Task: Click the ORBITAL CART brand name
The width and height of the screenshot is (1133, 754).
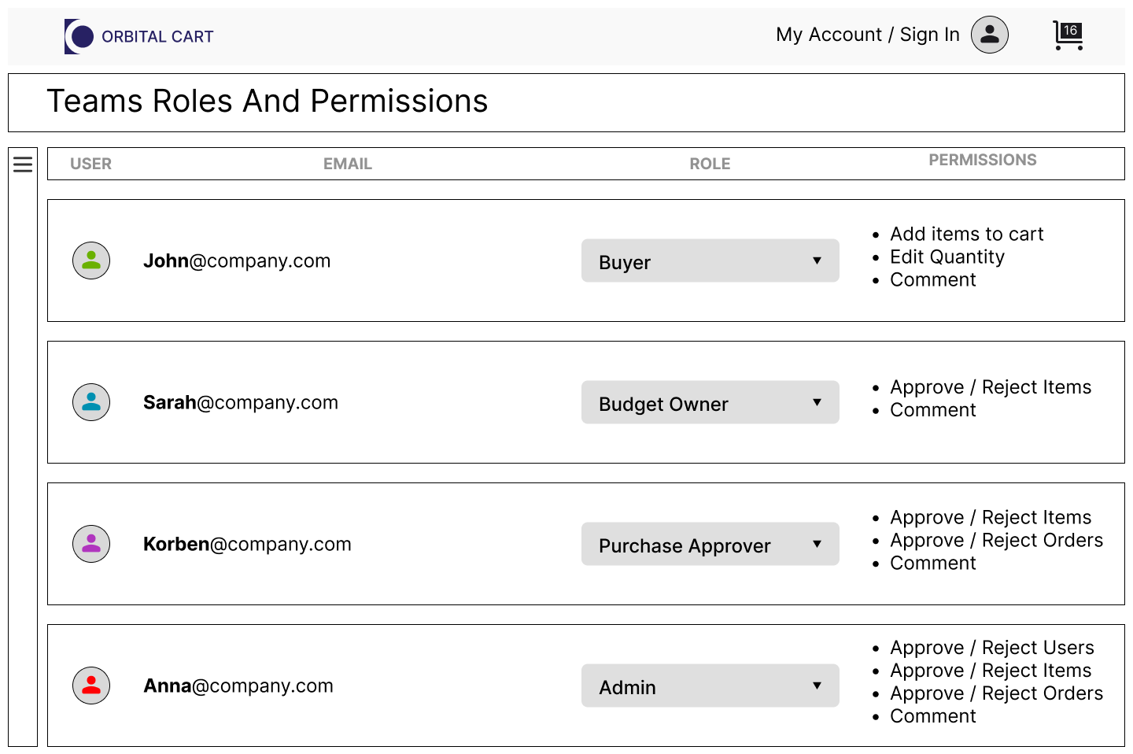Action: coord(157,37)
